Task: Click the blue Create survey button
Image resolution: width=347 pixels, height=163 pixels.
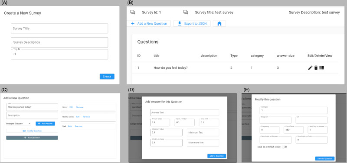Action: pyautogui.click(x=107, y=77)
